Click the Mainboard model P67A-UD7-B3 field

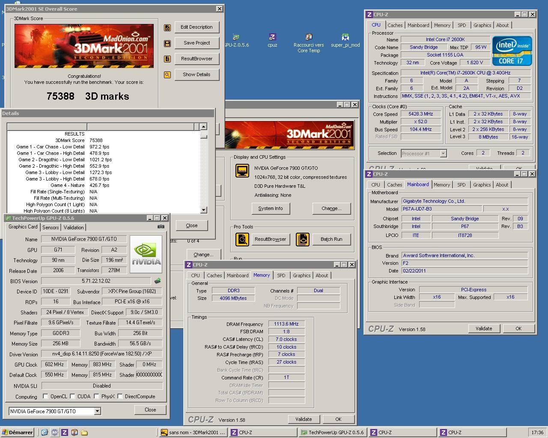coord(441,209)
